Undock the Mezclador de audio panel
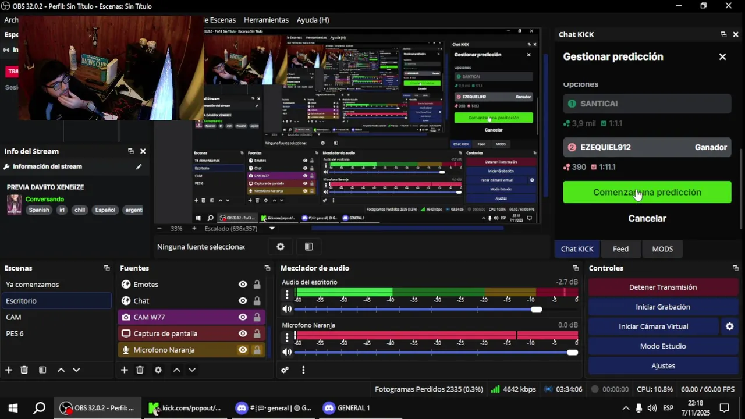The height and width of the screenshot is (419, 745). pos(576,268)
